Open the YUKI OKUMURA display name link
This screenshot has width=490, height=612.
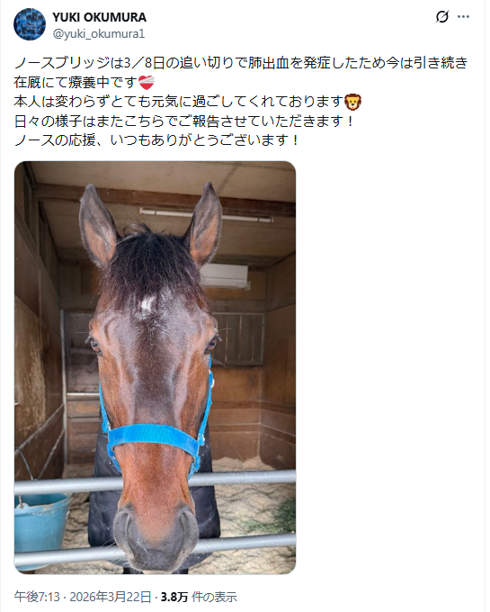[x=100, y=17]
